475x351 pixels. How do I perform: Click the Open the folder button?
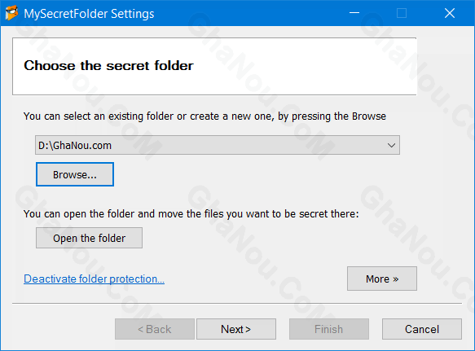(x=89, y=238)
